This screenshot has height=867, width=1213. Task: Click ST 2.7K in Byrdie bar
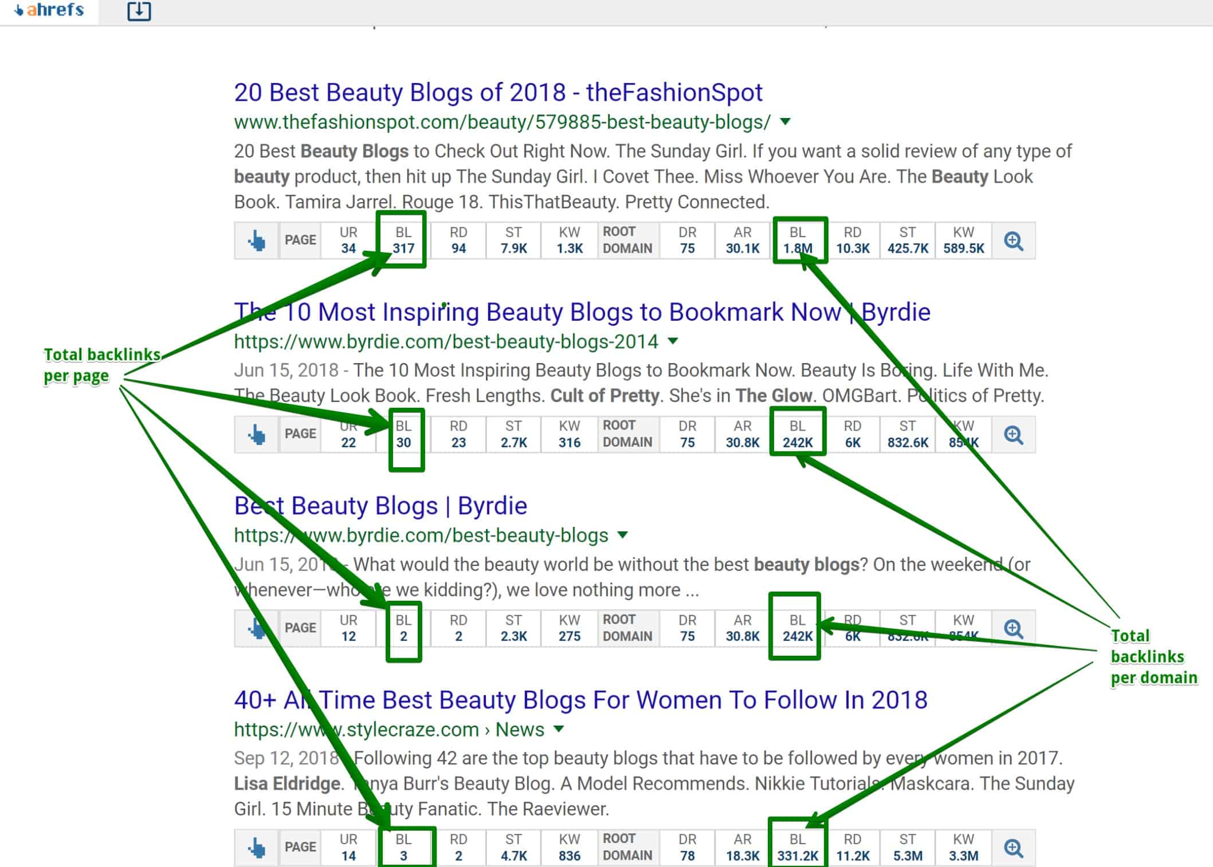coord(513,435)
